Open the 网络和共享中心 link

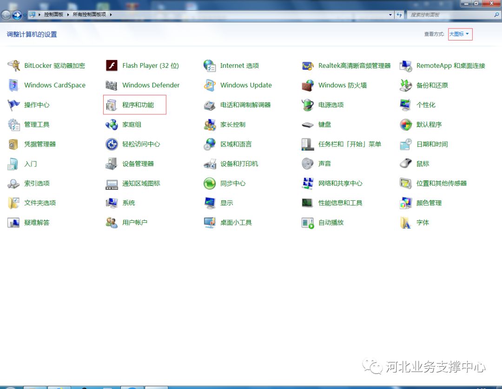pos(340,184)
